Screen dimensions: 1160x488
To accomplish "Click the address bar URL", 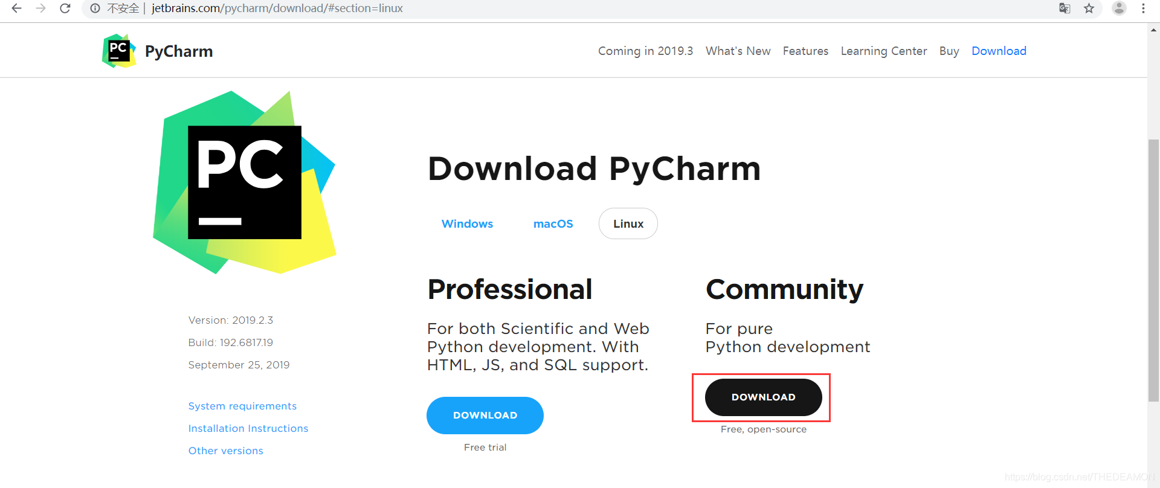I will click(x=277, y=8).
